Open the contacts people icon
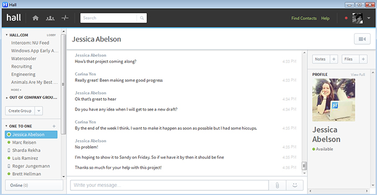Viewport: 377px width, 195px height. tap(50, 18)
